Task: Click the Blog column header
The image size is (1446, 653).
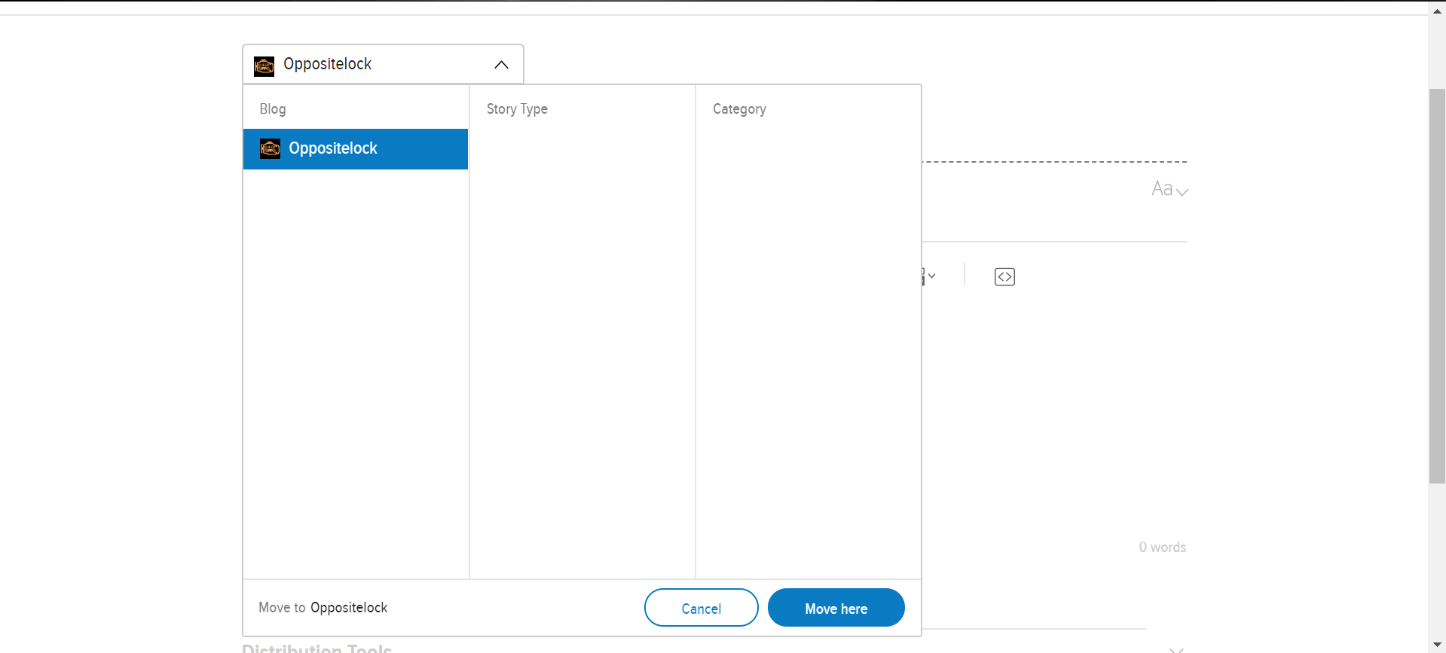Action: [x=273, y=109]
